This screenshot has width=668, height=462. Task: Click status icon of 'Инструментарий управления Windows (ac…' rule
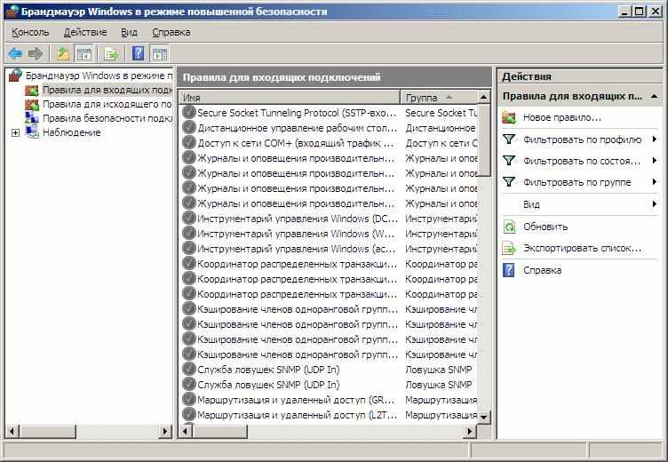[188, 249]
